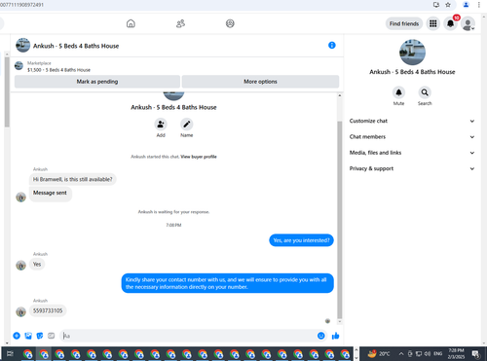Open the account profile menu
Screen dimensions: 487x361
[x=468, y=24]
